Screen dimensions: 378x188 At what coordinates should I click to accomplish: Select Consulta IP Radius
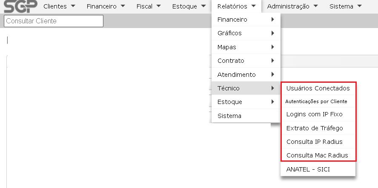[x=315, y=142]
